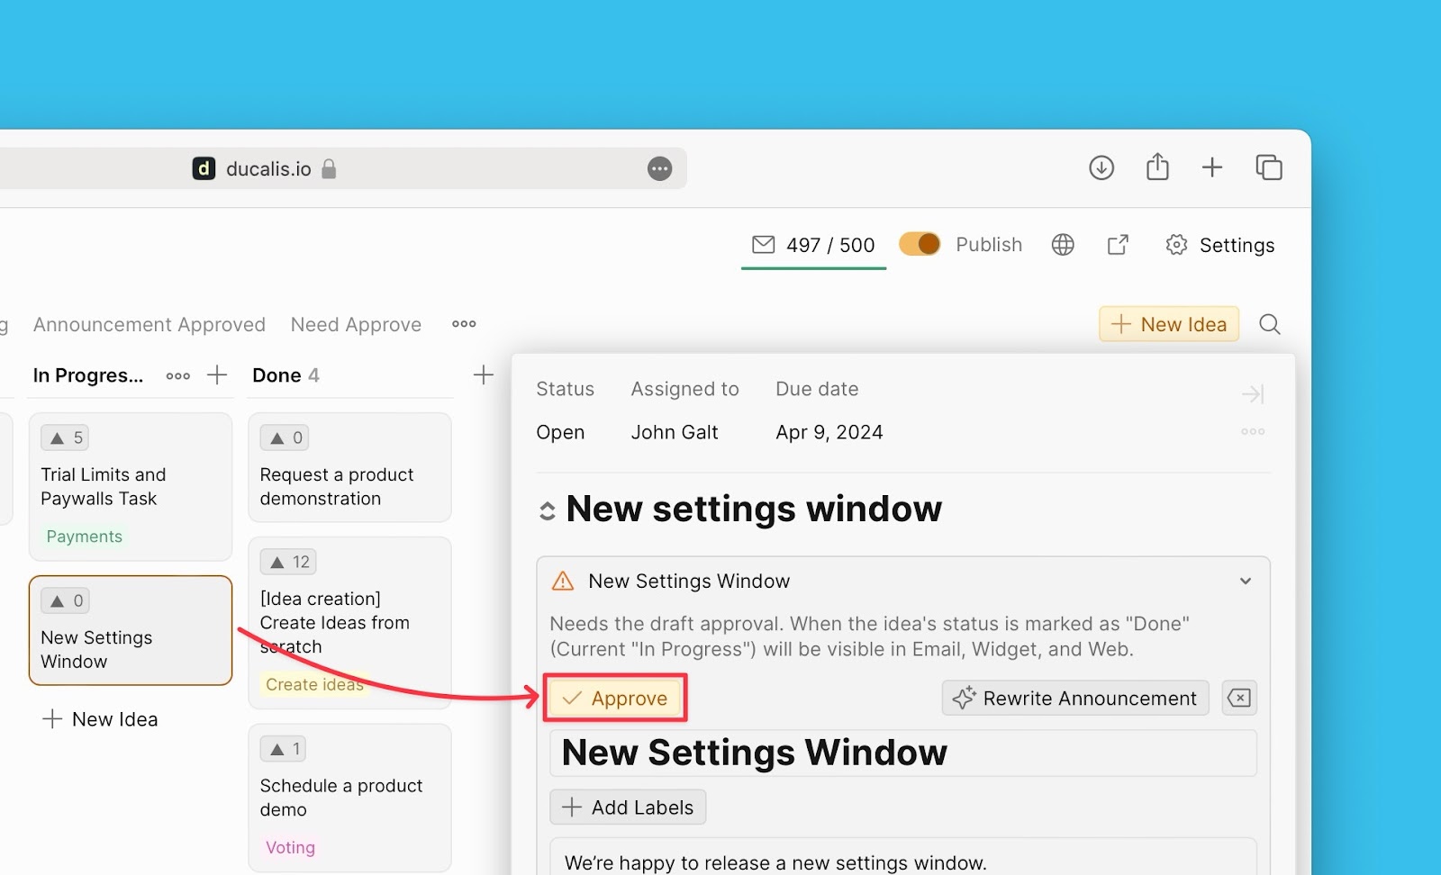
Task: Click the search magnifier icon
Action: coord(1270,324)
